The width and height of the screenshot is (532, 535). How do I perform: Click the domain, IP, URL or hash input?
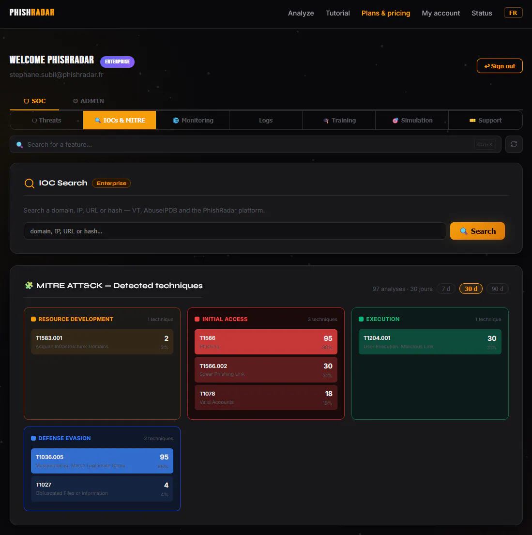click(x=235, y=231)
